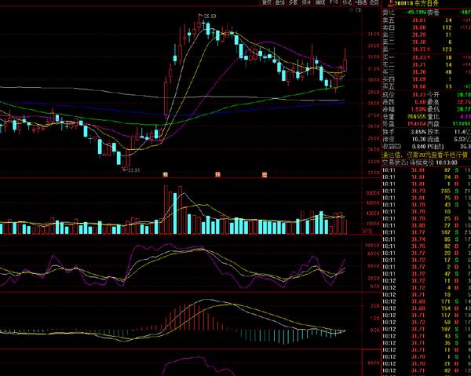Click the 买二 bid row at 31.71
Image resolution: width=471 pixels, height=376 pixels.
(x=426, y=64)
